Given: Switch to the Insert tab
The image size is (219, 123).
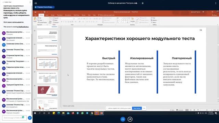Looking at the screenshot, I should tap(47, 15).
